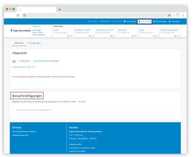The width and height of the screenshot is (196, 157).
Task: Filter documents by Ungelesene
Action: click(25, 61)
